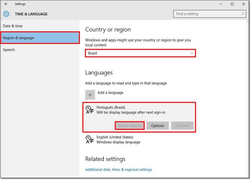Click the Related settings heading
251x180 pixels.
pos(105,159)
